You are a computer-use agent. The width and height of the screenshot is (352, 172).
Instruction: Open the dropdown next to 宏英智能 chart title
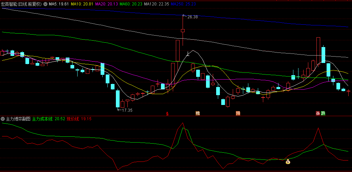(x=45, y=4)
